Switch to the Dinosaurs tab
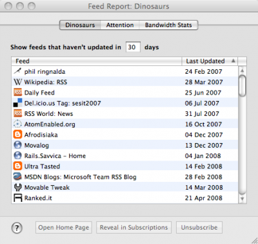This screenshot has height=244, width=258. [80, 25]
